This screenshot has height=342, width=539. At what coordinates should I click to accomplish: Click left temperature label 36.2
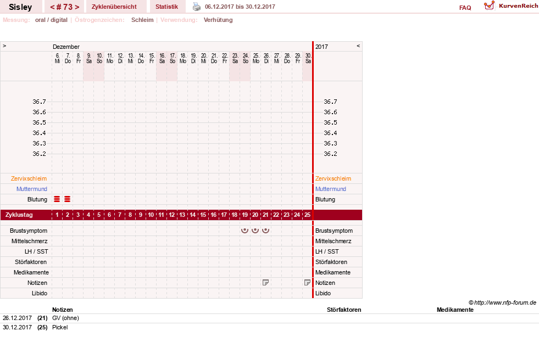click(x=39, y=154)
